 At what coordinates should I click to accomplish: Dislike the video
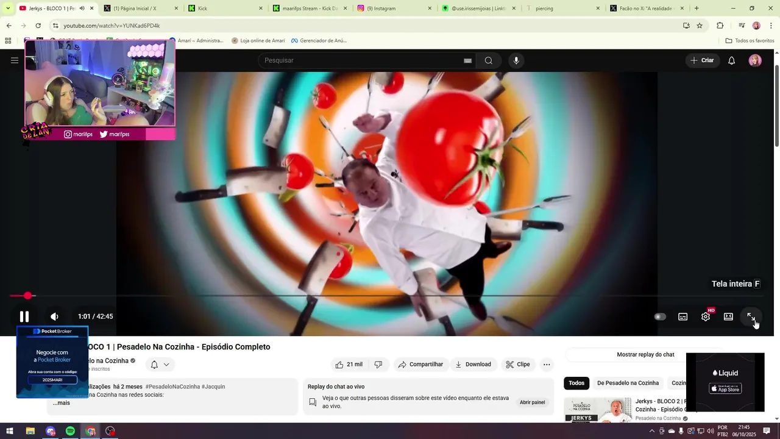(x=378, y=365)
